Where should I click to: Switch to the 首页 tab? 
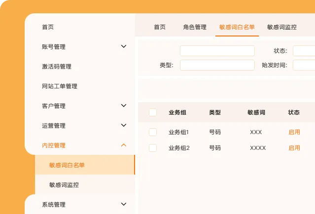[160, 27]
